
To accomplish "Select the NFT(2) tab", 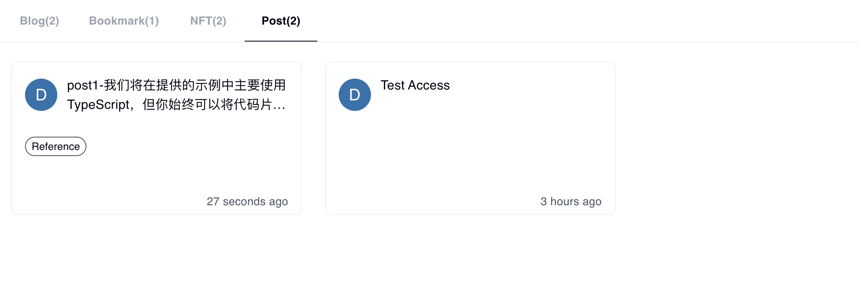I will click(208, 21).
